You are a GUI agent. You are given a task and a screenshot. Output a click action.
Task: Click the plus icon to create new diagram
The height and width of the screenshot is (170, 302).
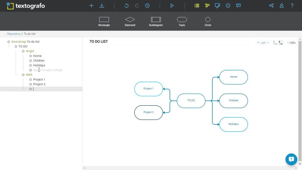click(91, 6)
